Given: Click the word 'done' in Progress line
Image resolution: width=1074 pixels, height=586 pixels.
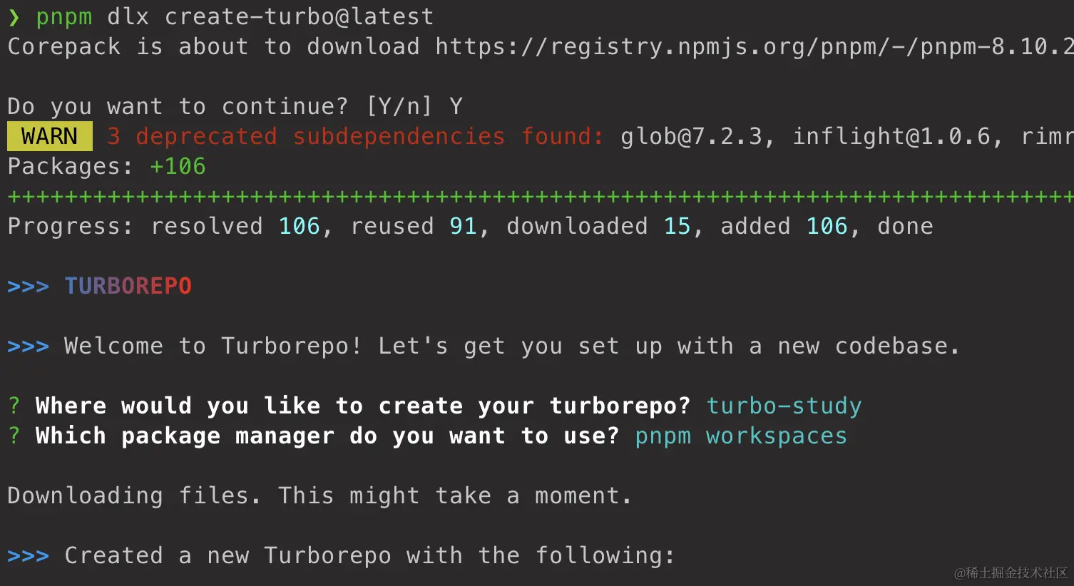Looking at the screenshot, I should click(905, 226).
